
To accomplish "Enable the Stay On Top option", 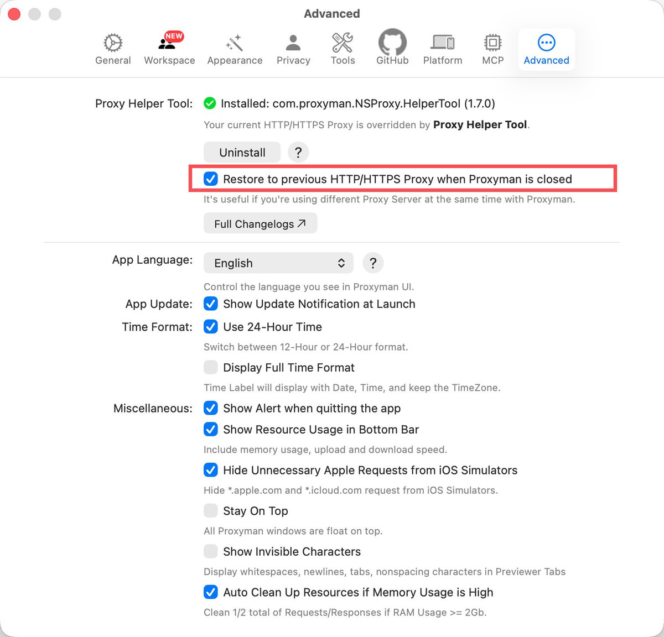I will pos(210,510).
